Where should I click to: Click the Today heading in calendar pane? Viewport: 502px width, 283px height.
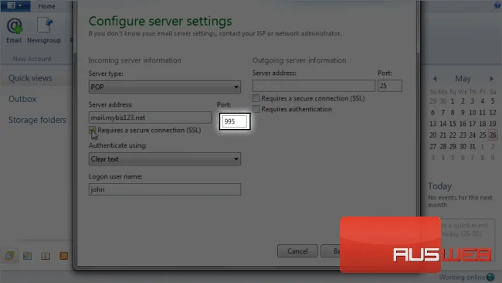pyautogui.click(x=439, y=186)
